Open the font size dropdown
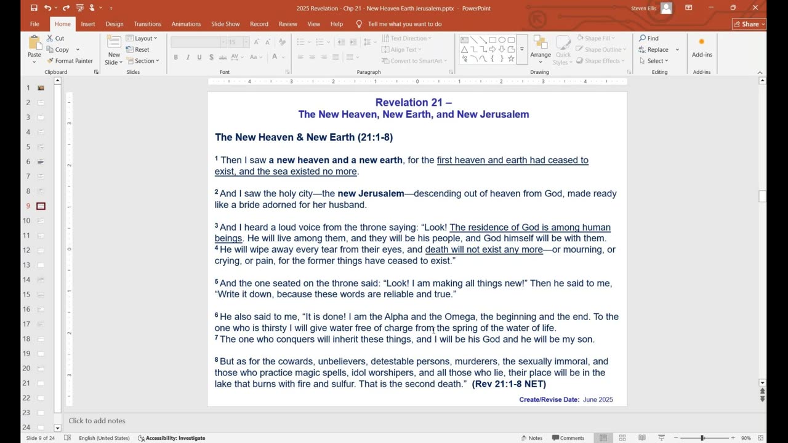The width and height of the screenshot is (788, 443). (246, 42)
